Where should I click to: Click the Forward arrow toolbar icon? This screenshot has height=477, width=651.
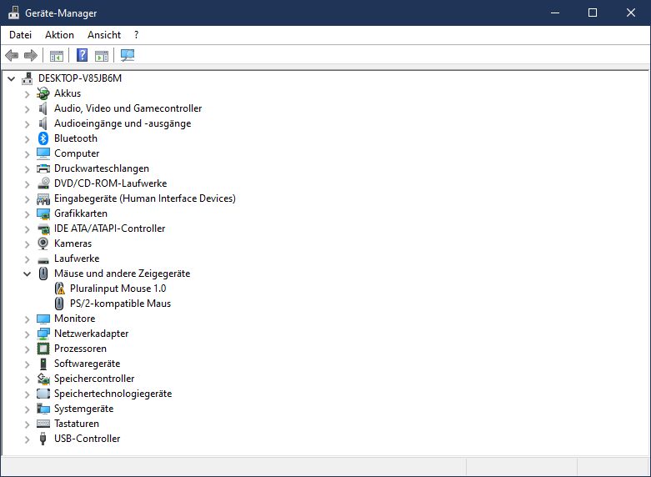coord(31,55)
